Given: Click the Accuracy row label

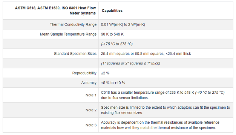Looking at the screenshot, I should [89, 83].
